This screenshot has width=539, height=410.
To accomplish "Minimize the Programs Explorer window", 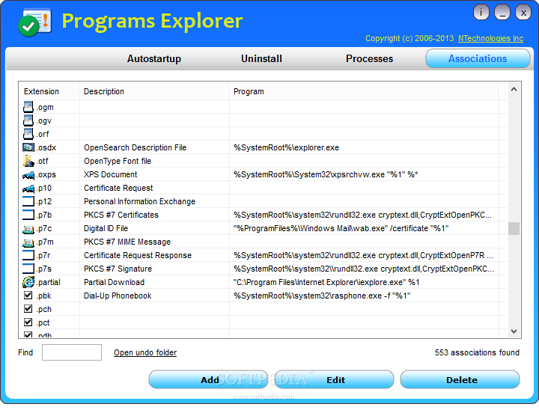I will pos(502,13).
